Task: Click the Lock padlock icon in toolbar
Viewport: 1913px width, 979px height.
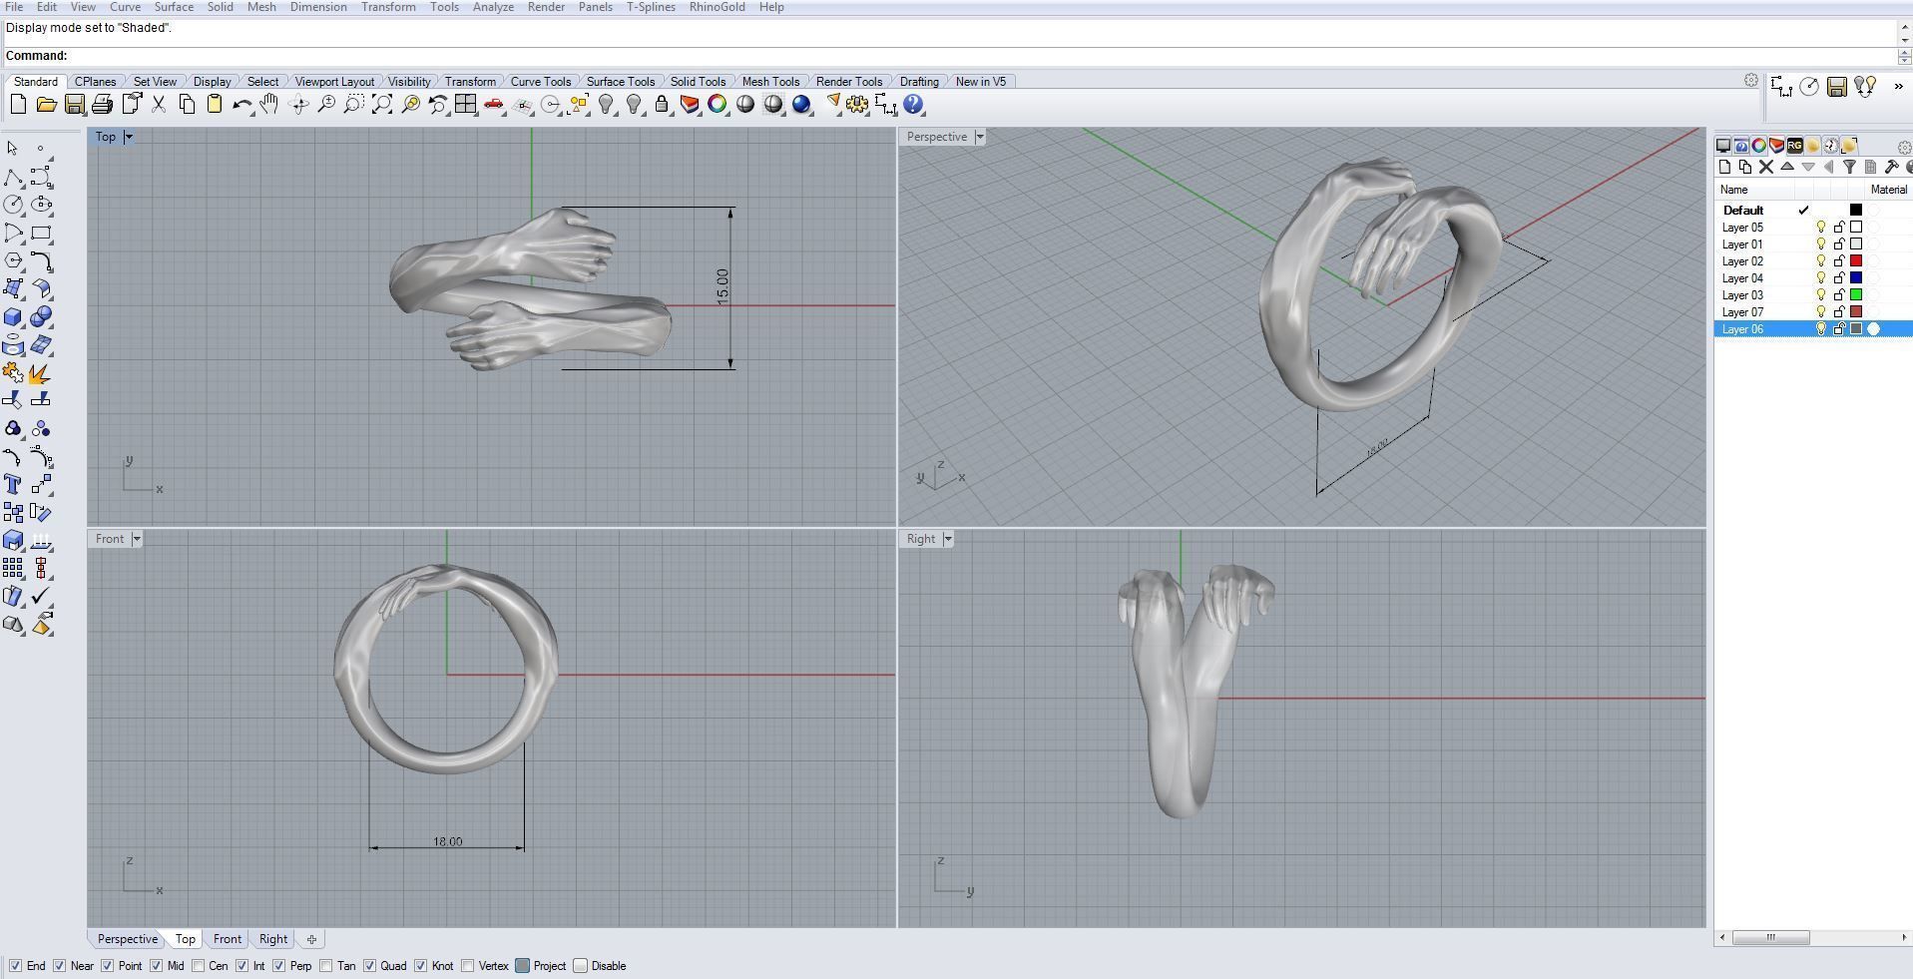Action: (x=662, y=105)
